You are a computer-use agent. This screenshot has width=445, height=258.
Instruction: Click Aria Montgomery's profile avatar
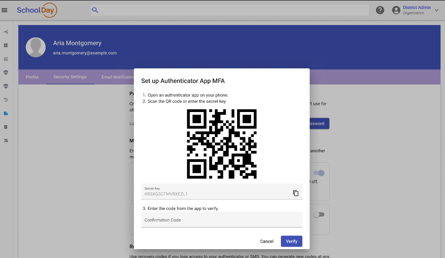click(36, 47)
